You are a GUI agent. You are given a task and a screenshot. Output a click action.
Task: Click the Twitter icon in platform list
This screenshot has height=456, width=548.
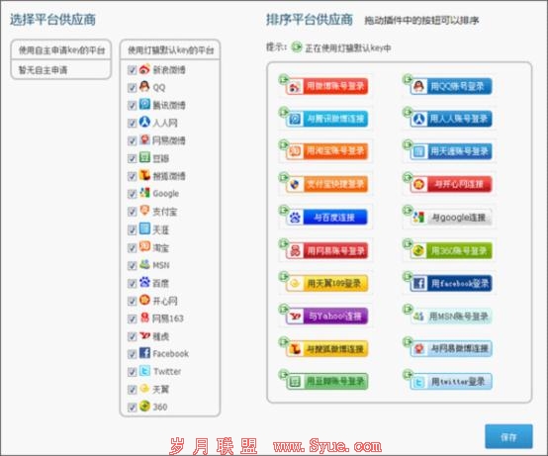144,371
